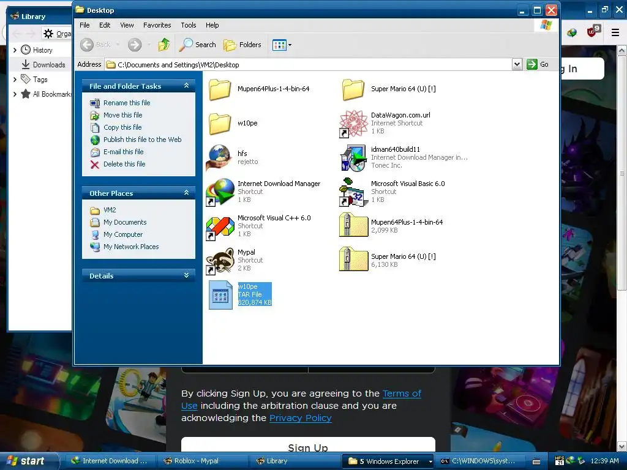627x470 pixels.
Task: Expand the Details panel
Action: click(186, 275)
